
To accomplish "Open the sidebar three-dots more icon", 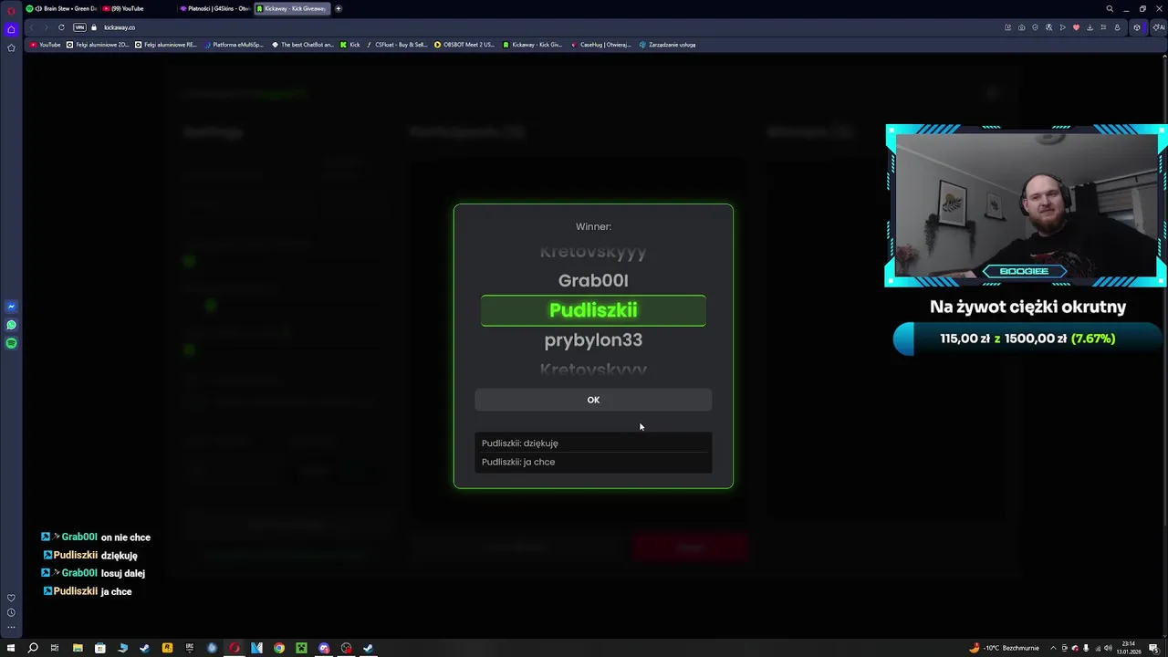I will (11, 627).
